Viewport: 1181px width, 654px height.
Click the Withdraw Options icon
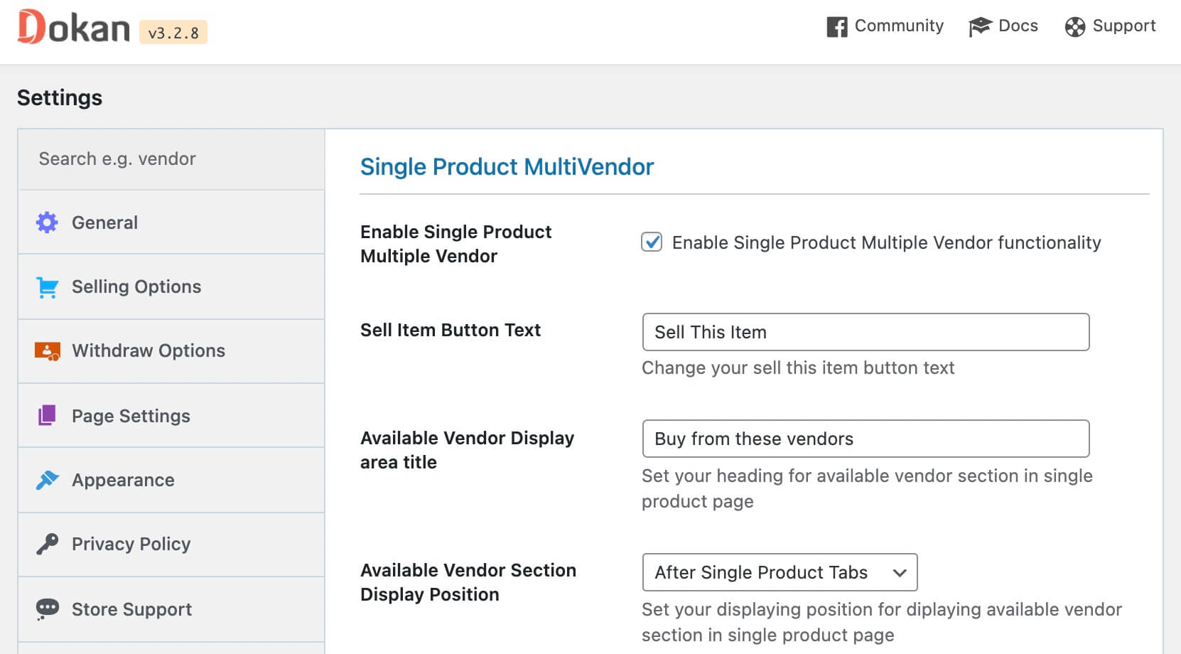46,350
